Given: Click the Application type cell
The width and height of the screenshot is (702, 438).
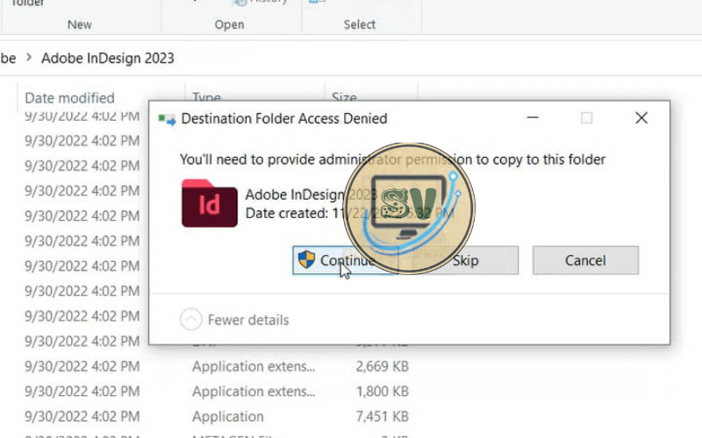Looking at the screenshot, I should tap(228, 416).
